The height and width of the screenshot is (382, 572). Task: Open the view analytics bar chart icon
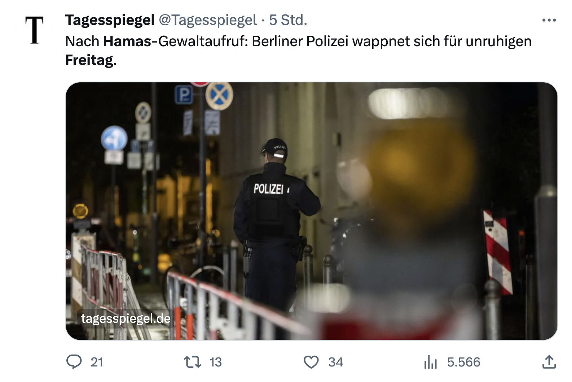pyautogui.click(x=431, y=362)
